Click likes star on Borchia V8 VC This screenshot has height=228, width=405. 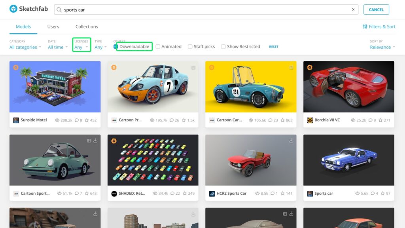pos(380,120)
